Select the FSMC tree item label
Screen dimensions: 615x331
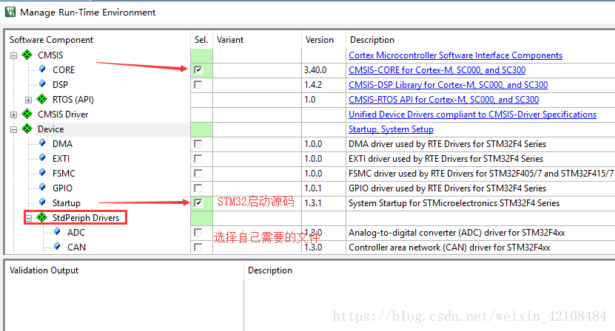pos(64,174)
